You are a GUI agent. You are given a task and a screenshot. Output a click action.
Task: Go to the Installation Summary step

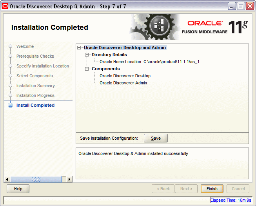point(36,86)
